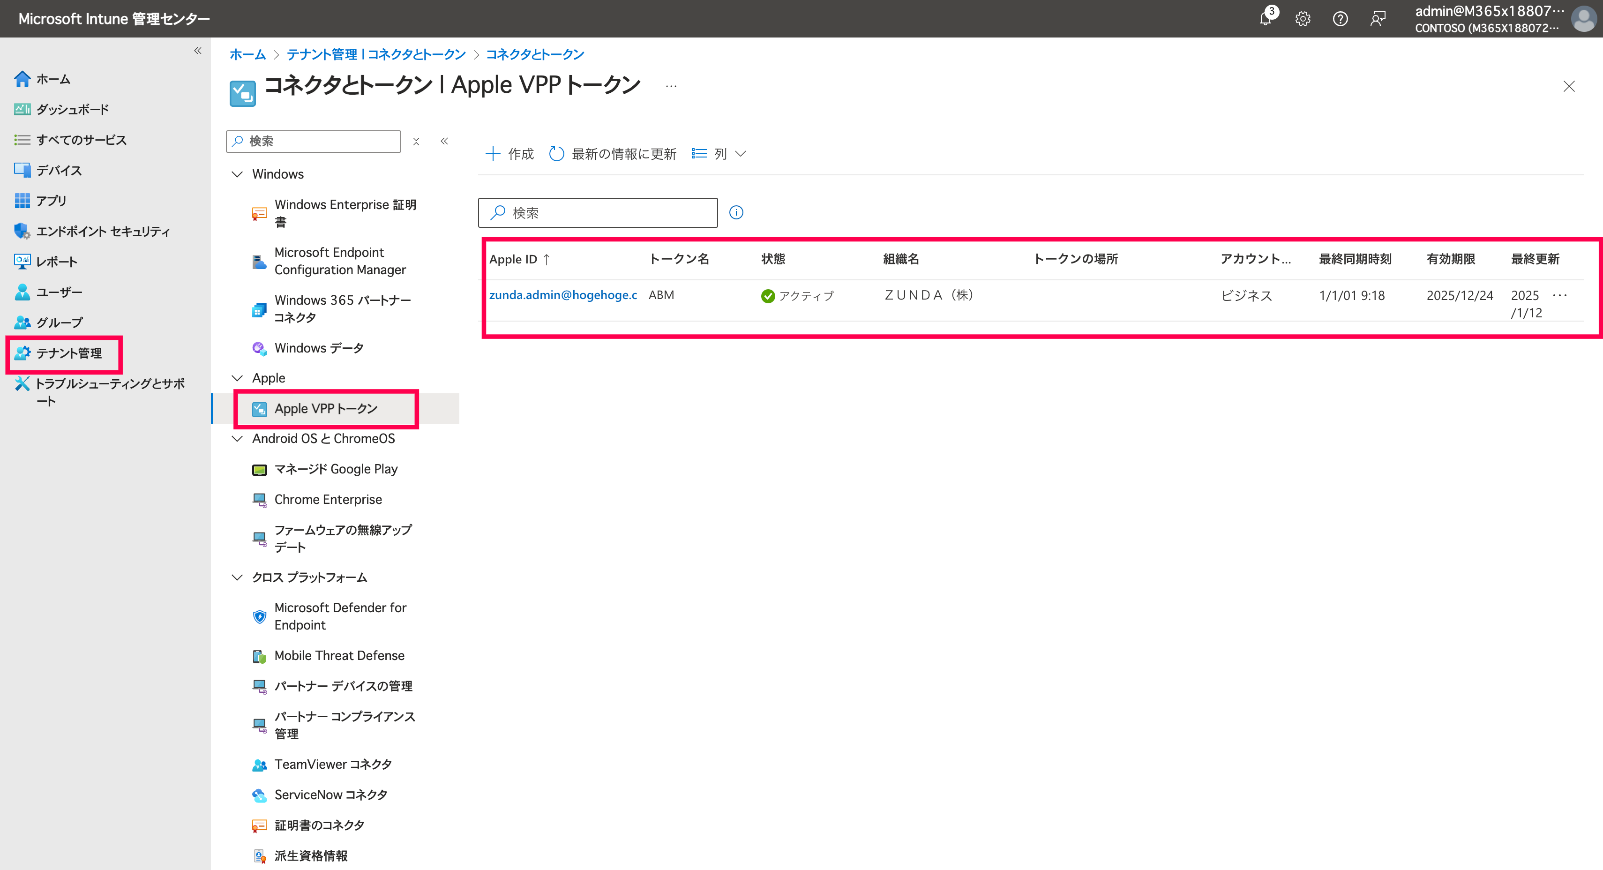Screen dimensions: 1603x870
Task: Open the feedback icon in header
Action: 1378,19
